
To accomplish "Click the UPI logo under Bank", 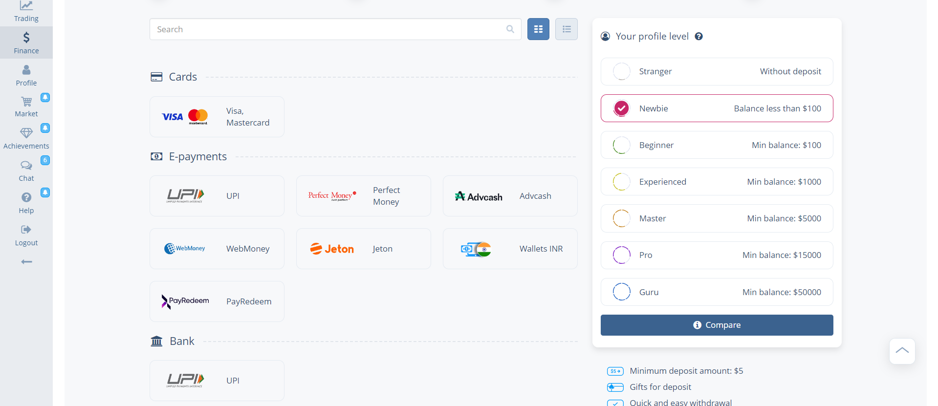I will pyautogui.click(x=185, y=381).
